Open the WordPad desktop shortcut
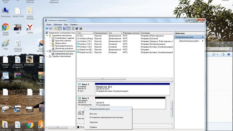Viewport: 233px width, 131px height. click(x=5, y=77)
